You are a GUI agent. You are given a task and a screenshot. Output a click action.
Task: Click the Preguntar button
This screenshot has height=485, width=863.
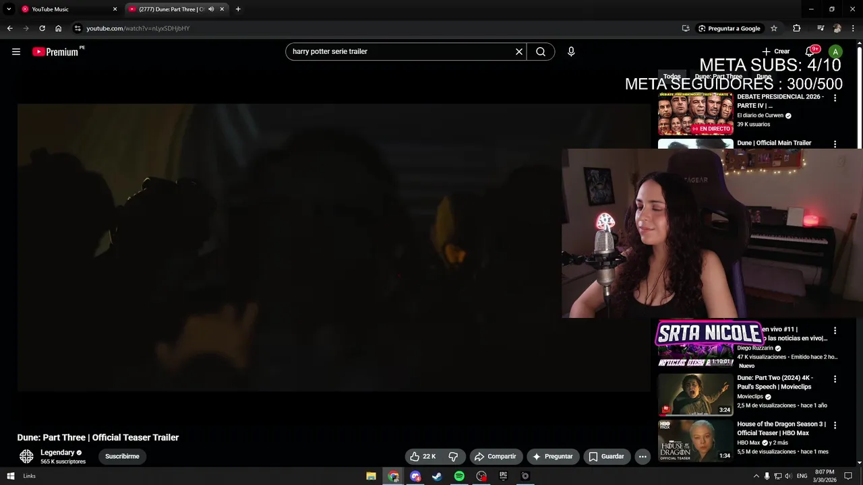click(x=553, y=457)
